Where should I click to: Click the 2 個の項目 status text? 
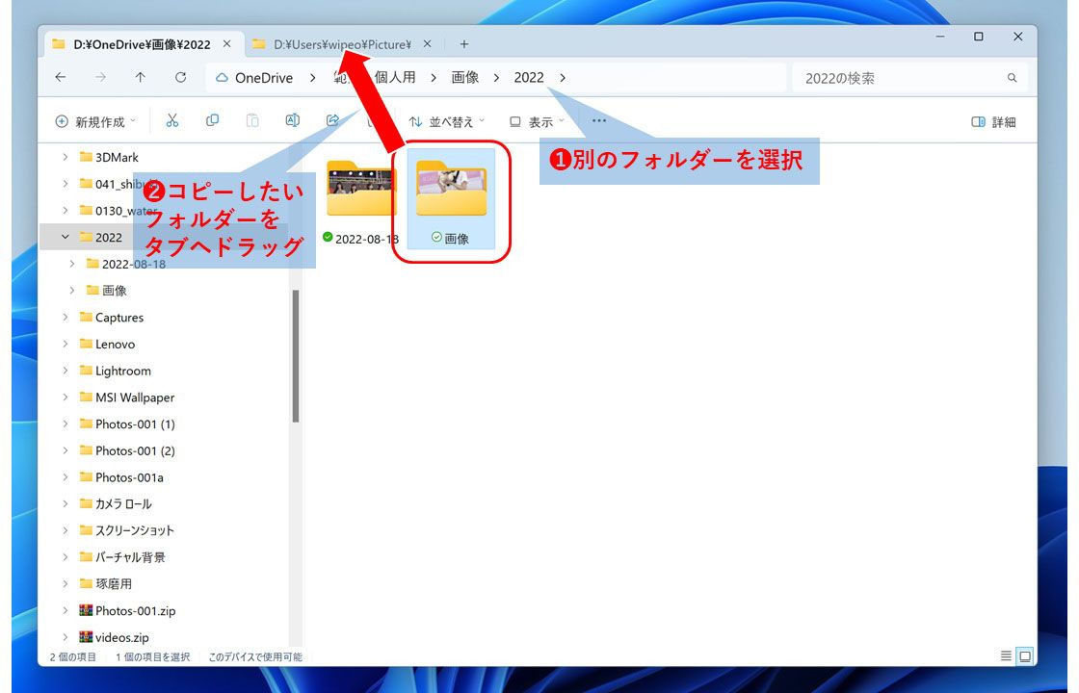pyautogui.click(x=73, y=656)
